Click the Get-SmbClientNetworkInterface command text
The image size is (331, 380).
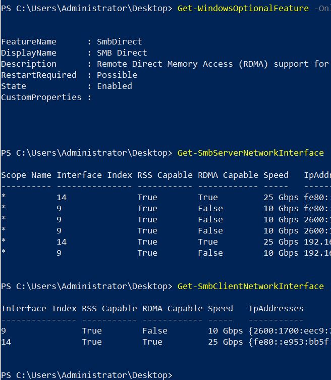pos(251,286)
